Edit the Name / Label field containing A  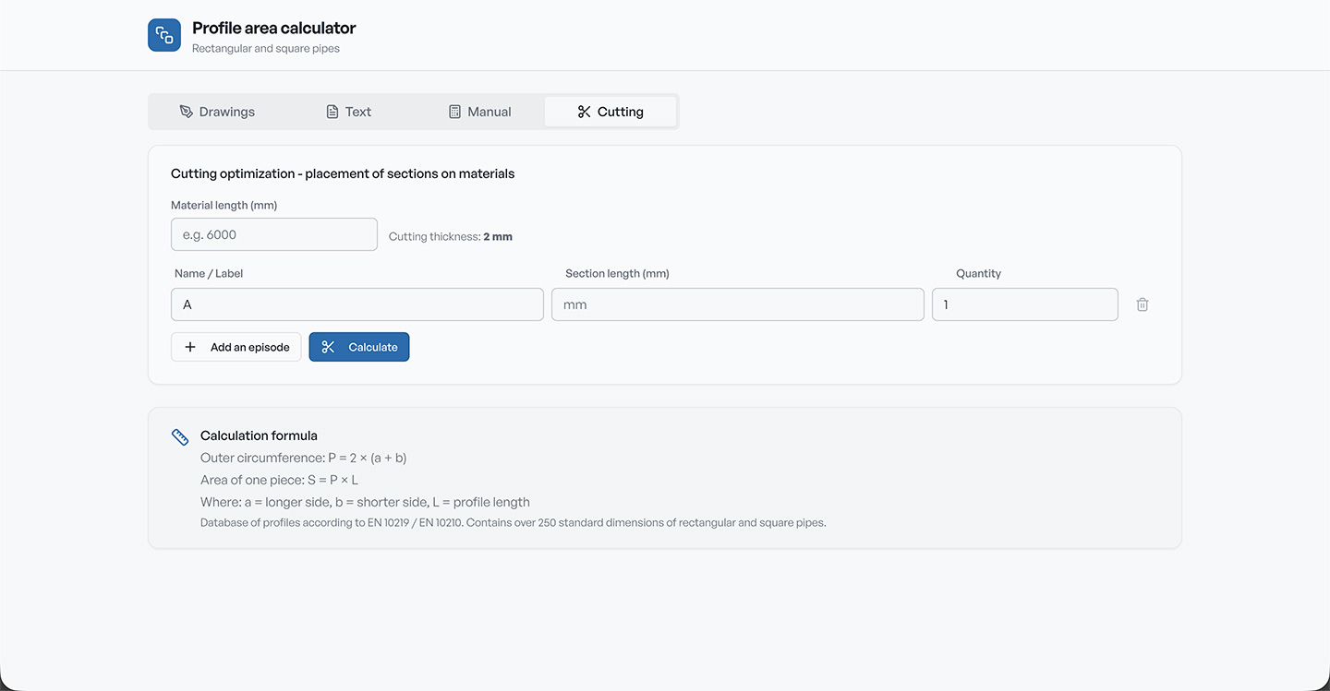(357, 304)
